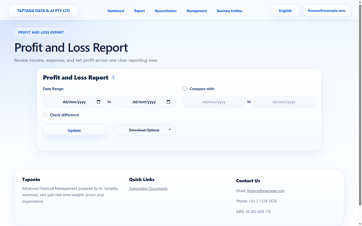The image size is (362, 226).
Task: Go to the Report menu
Action: pyautogui.click(x=140, y=11)
